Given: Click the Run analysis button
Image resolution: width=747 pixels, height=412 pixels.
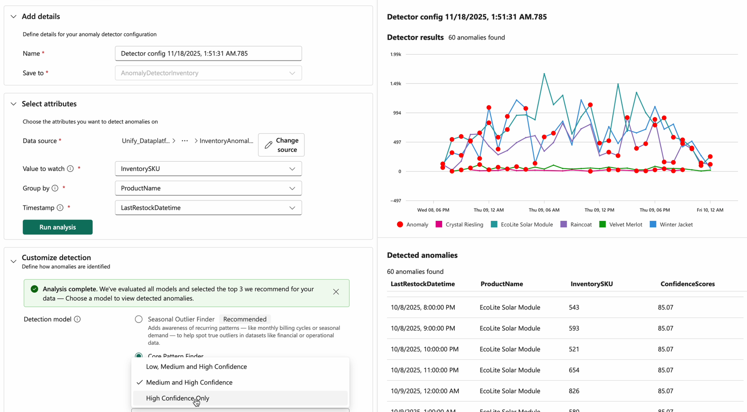Looking at the screenshot, I should point(57,227).
